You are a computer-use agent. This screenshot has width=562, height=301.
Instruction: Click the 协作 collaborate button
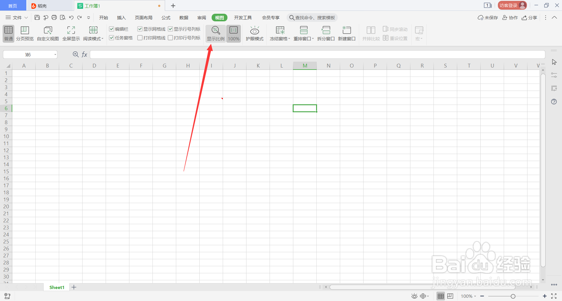510,18
